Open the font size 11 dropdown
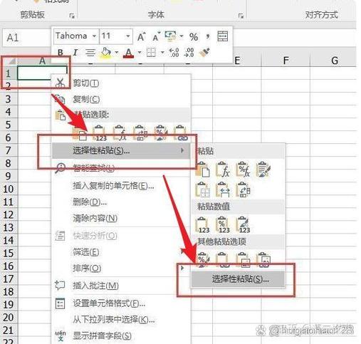 (x=128, y=36)
